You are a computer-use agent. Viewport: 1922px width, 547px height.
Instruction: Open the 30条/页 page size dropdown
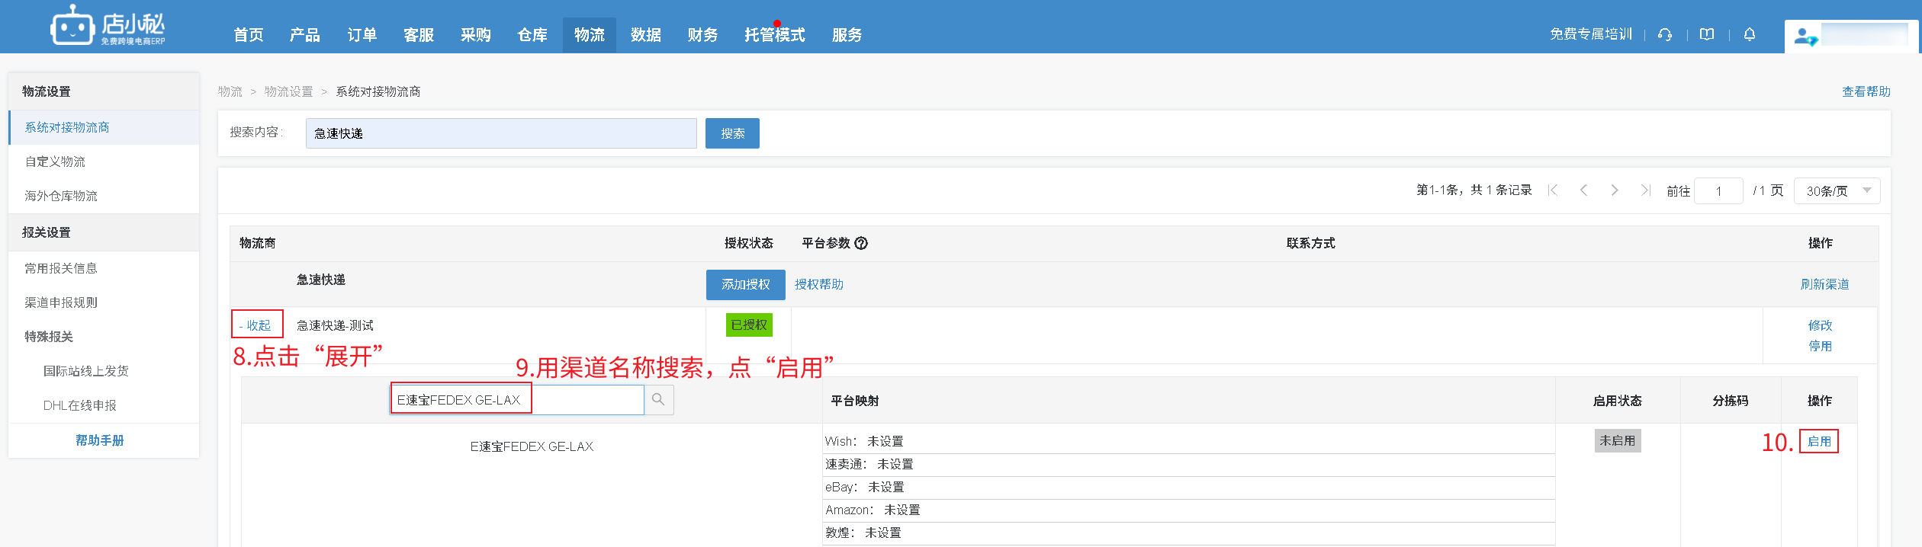point(1837,190)
